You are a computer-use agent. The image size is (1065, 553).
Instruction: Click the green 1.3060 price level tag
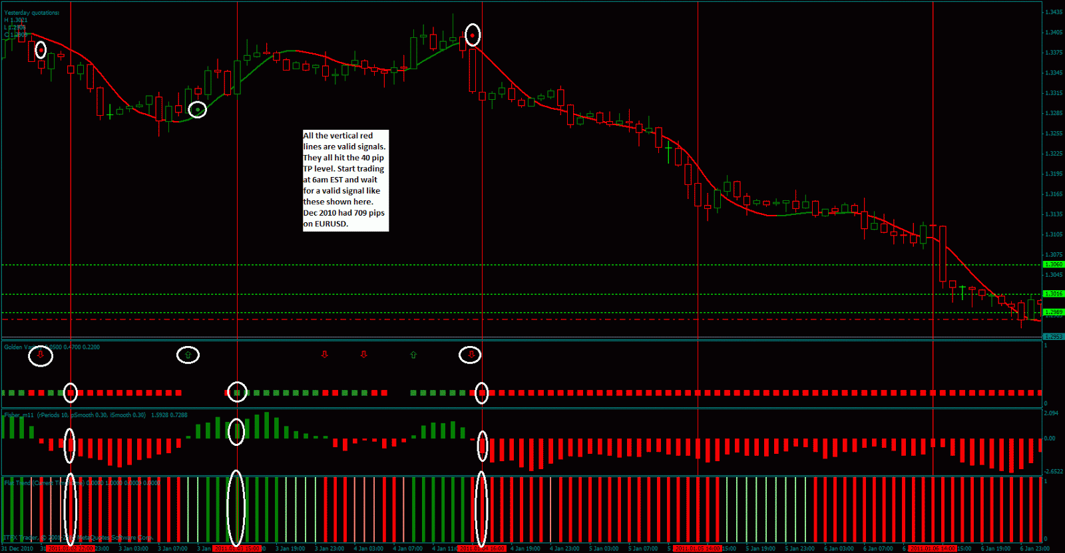[x=1053, y=264]
